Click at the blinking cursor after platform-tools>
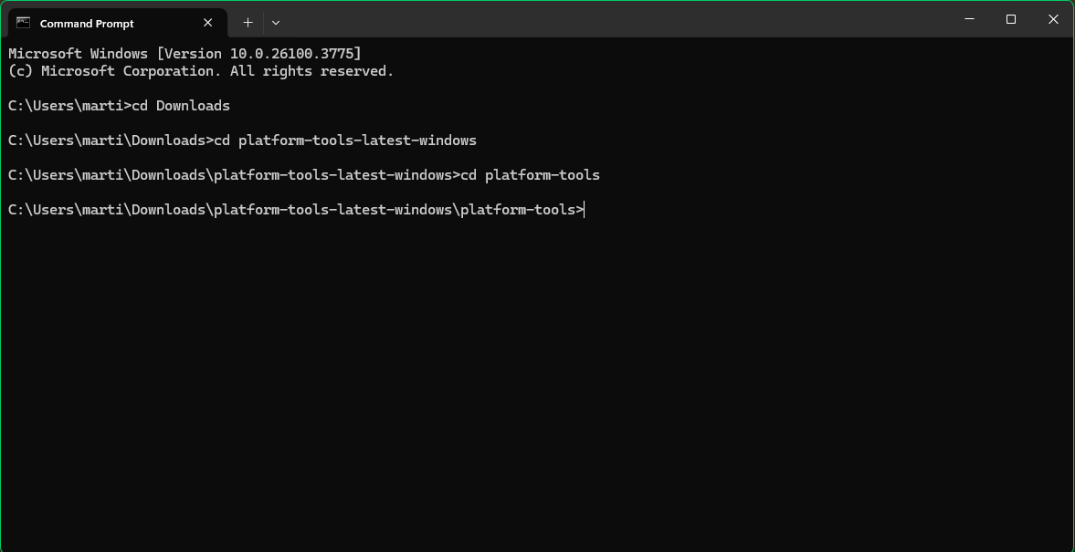The image size is (1075, 552). coord(585,210)
